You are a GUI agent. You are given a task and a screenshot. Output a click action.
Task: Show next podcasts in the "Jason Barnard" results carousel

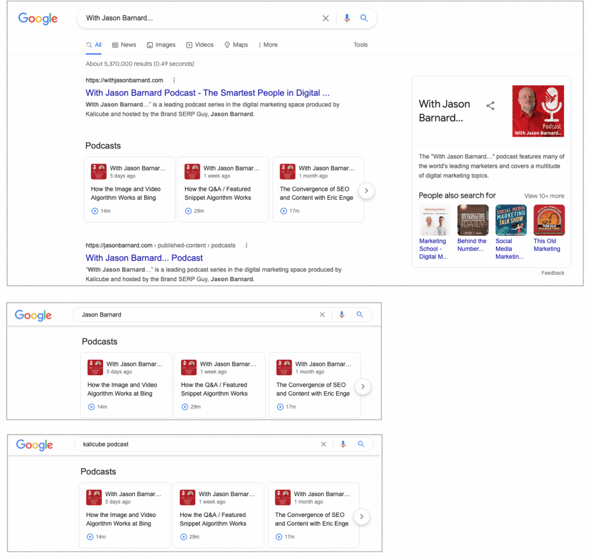click(363, 387)
